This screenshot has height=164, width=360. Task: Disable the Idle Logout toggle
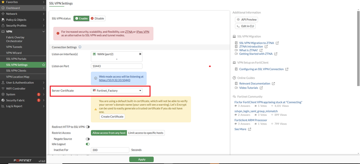(88, 144)
